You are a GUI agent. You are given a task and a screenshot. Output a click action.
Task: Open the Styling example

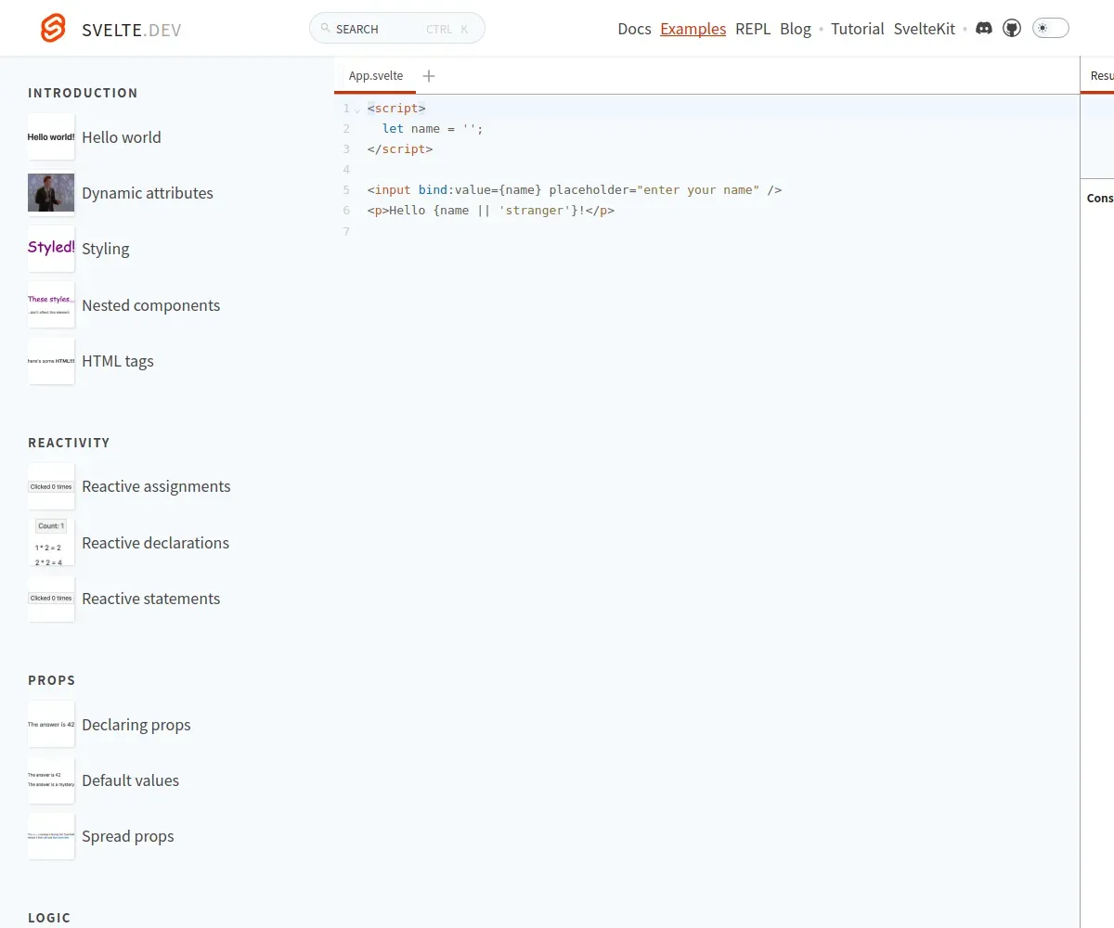click(x=106, y=249)
